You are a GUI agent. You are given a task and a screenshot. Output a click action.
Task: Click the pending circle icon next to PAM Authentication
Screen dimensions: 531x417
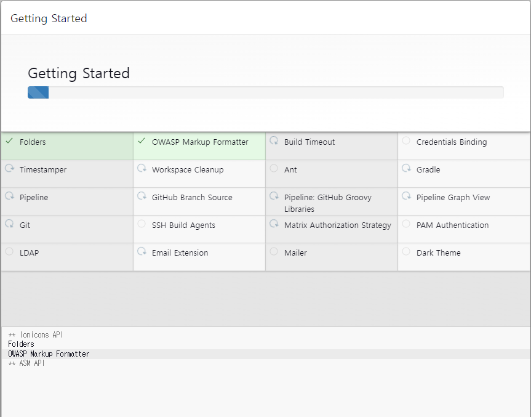pyautogui.click(x=406, y=224)
